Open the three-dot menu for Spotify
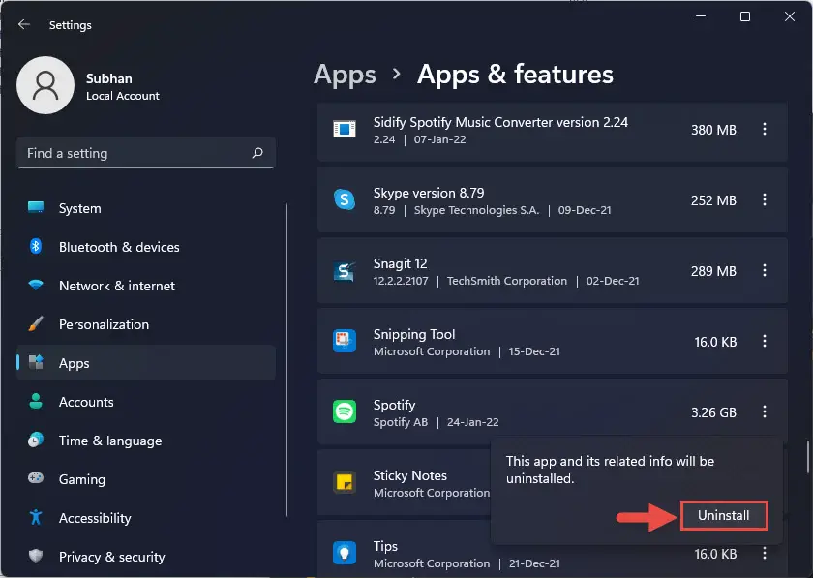The image size is (813, 578). 765,412
